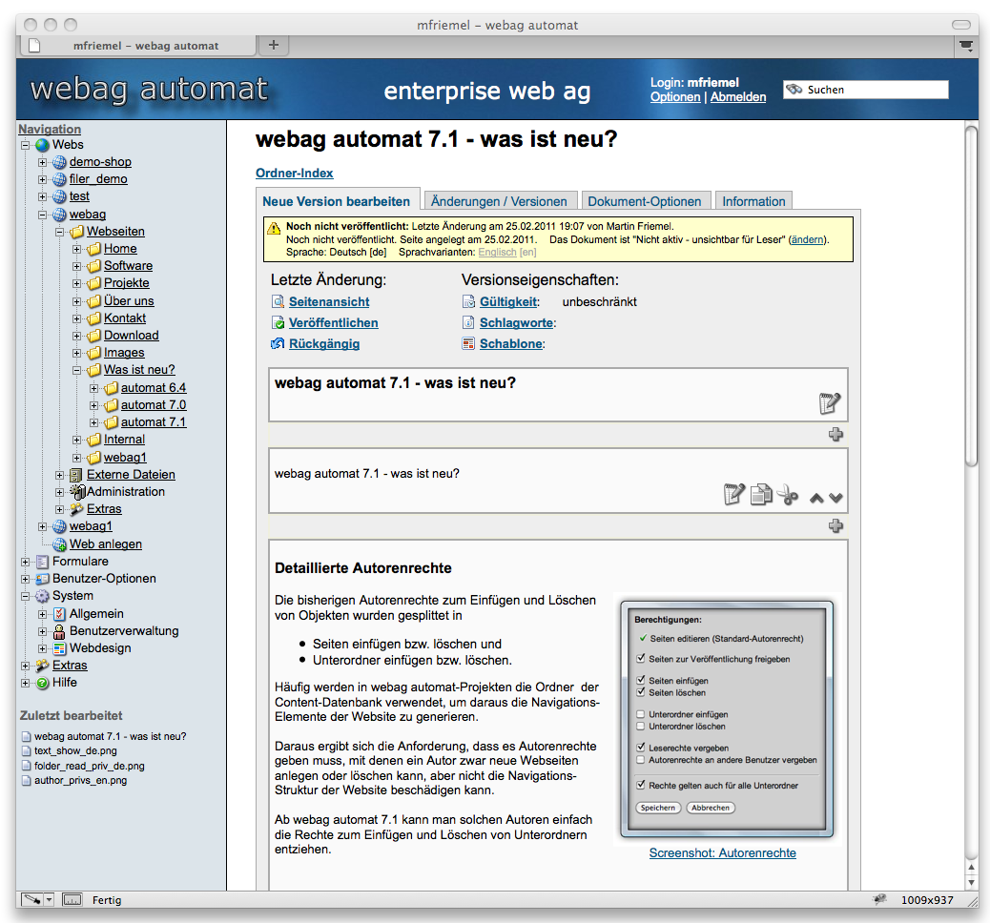Click the Veröffentlichen publish icon
This screenshot has width=990, height=923.
(x=278, y=323)
